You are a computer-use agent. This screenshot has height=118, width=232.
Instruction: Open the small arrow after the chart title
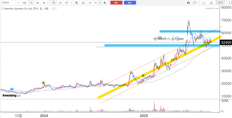click(x=50, y=8)
